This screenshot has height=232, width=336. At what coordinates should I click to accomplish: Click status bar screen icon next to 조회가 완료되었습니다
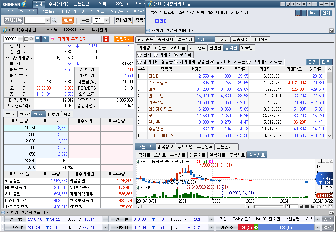coord(331,213)
